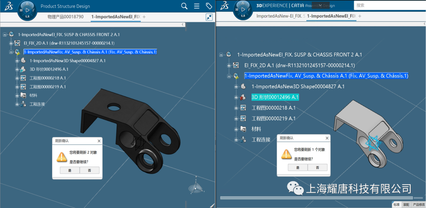Collapse 1-ImportedAsNewFix node in left tree
This screenshot has height=208, width=426.
(x=11, y=52)
